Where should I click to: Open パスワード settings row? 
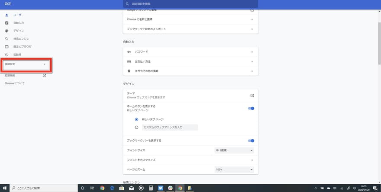190,52
